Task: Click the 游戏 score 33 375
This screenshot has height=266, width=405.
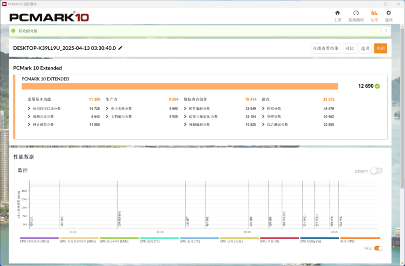Action: [x=329, y=99]
